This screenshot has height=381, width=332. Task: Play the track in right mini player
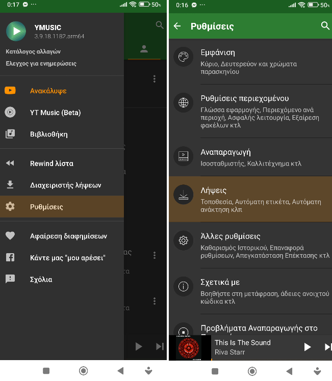308,347
